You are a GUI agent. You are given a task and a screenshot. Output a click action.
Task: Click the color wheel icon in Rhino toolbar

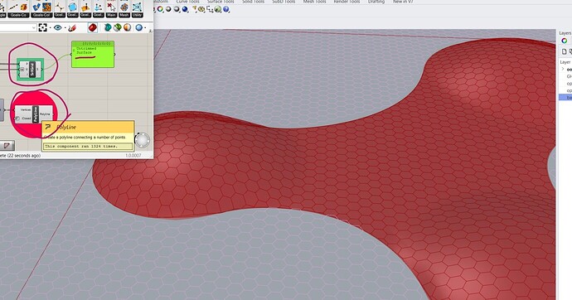click(160, 9)
